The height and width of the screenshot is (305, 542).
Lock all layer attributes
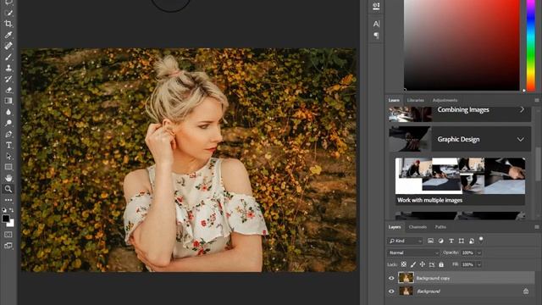click(x=441, y=264)
